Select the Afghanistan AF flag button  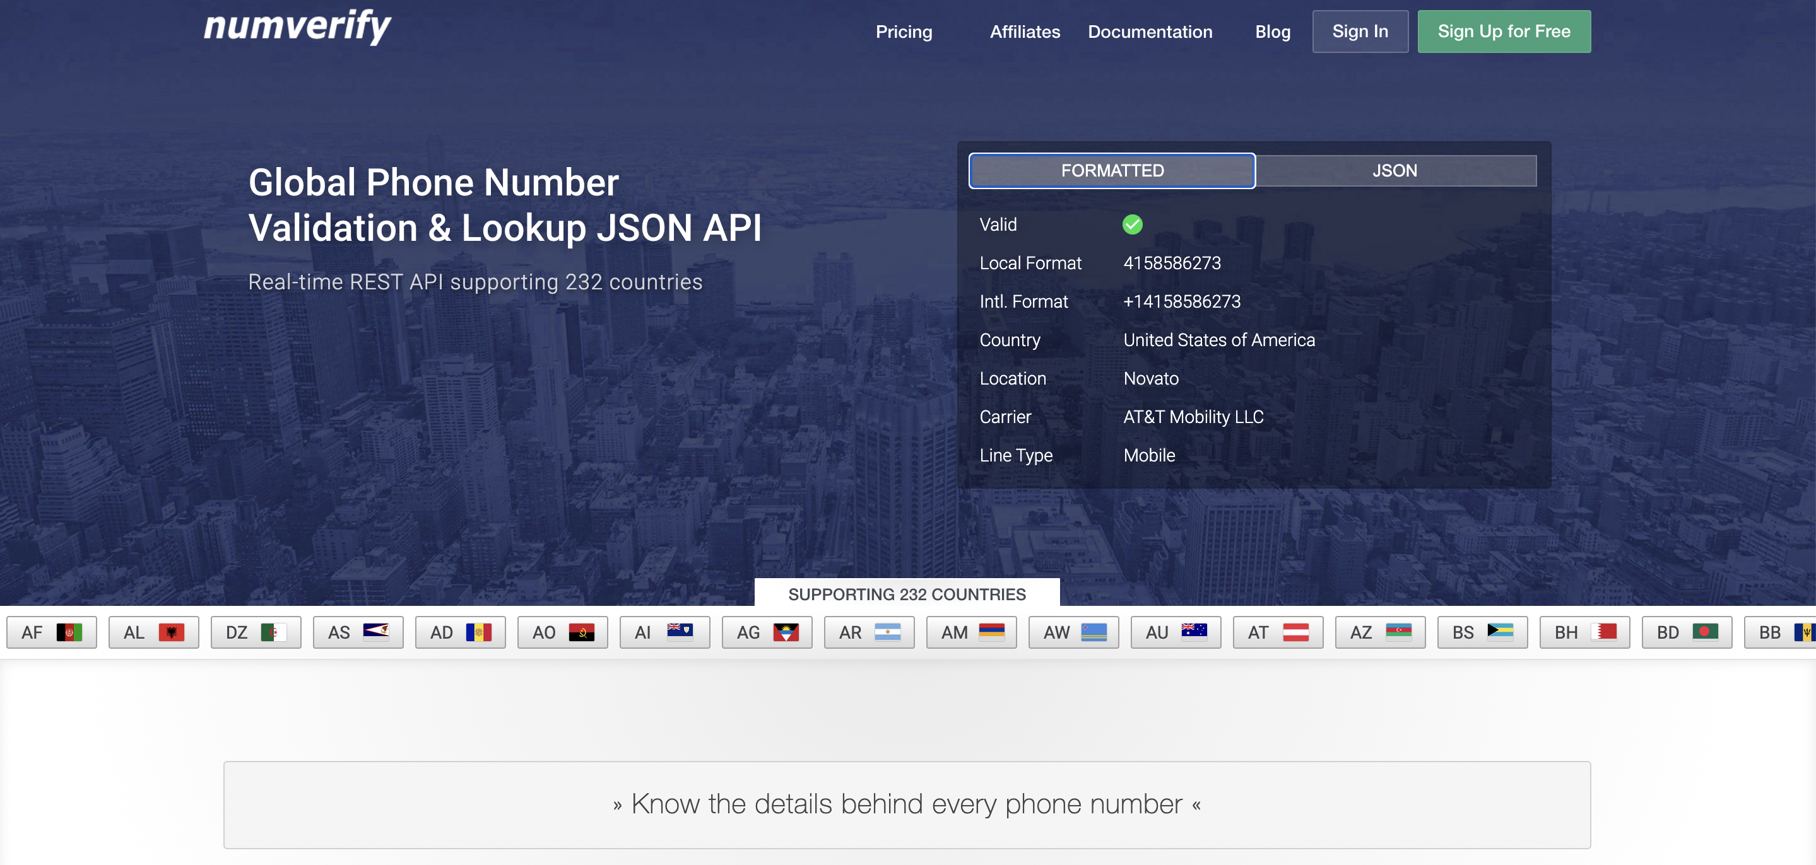52,632
